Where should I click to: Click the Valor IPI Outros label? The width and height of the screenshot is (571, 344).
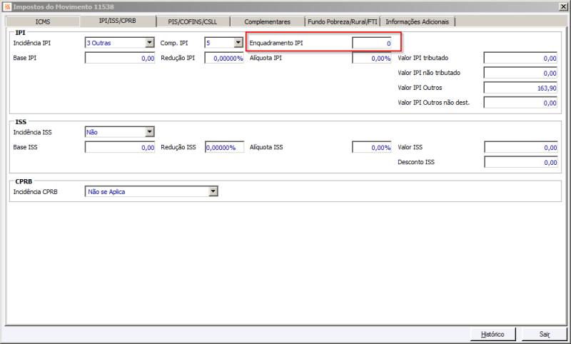coord(420,88)
